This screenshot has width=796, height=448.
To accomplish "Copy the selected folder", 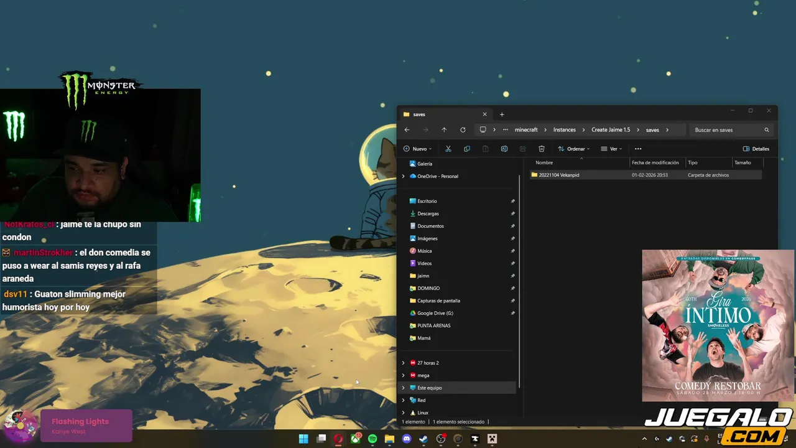I will pyautogui.click(x=467, y=149).
